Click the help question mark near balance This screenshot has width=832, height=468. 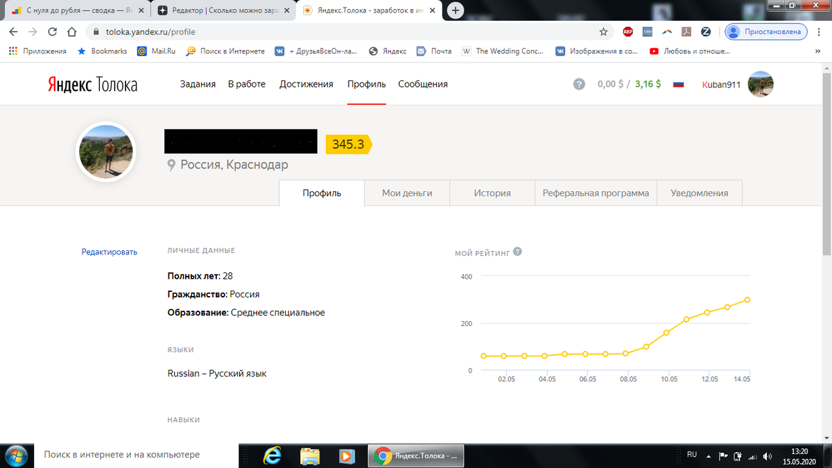pyautogui.click(x=579, y=84)
